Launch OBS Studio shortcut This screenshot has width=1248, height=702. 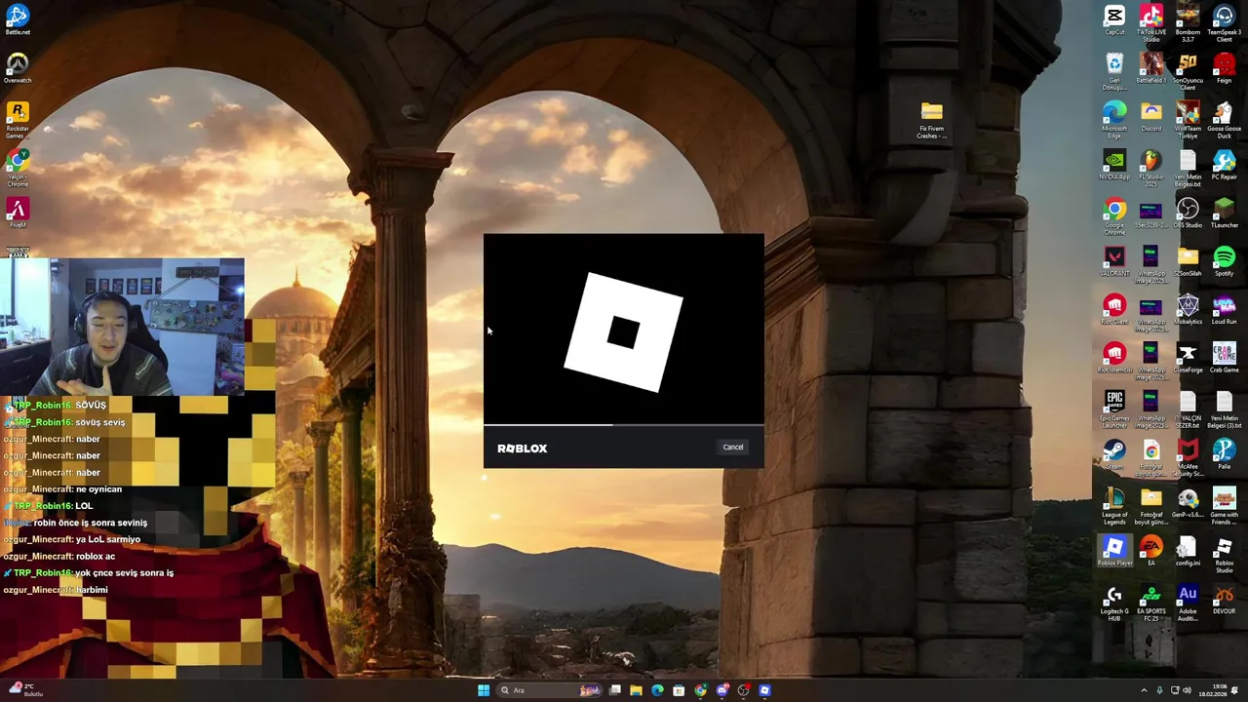coord(1188,213)
